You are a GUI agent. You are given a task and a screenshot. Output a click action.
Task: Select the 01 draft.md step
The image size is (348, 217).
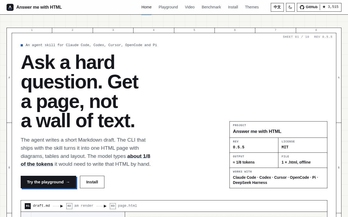pos(37,206)
